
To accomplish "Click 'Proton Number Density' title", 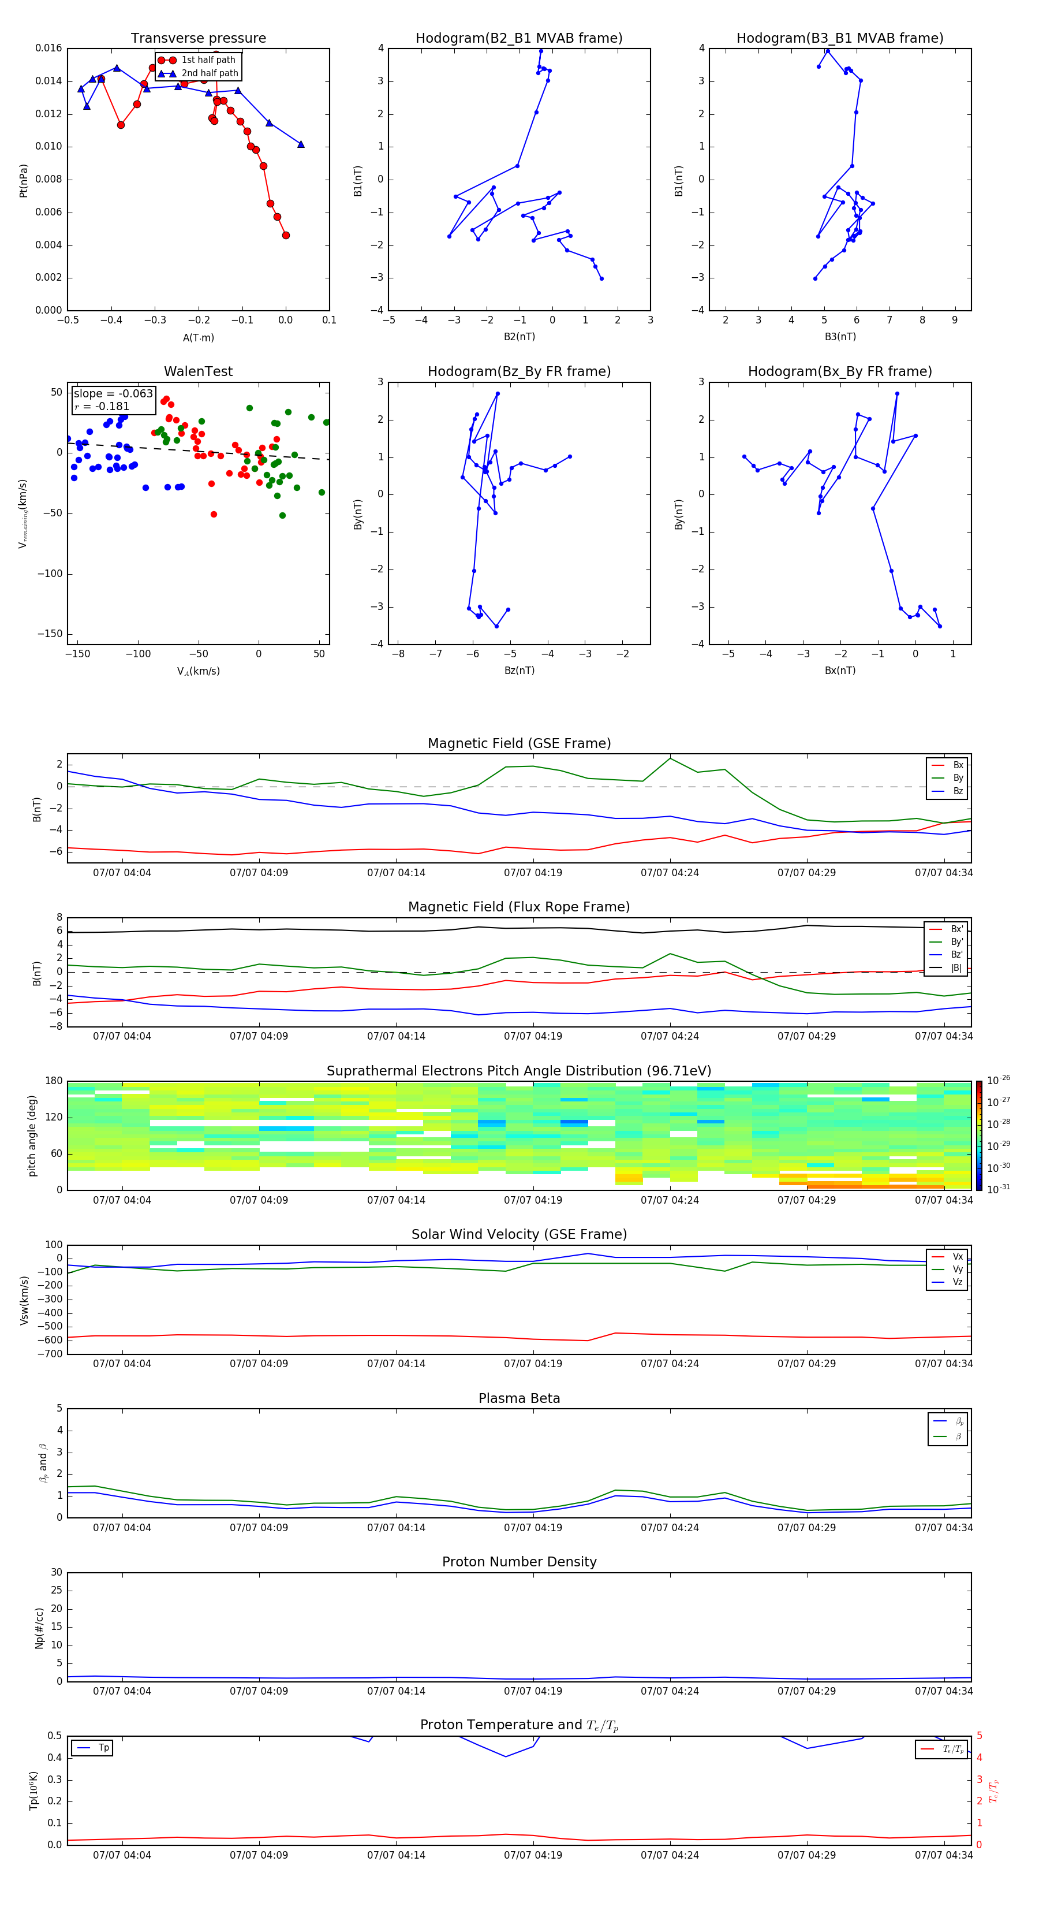I will point(519,1562).
